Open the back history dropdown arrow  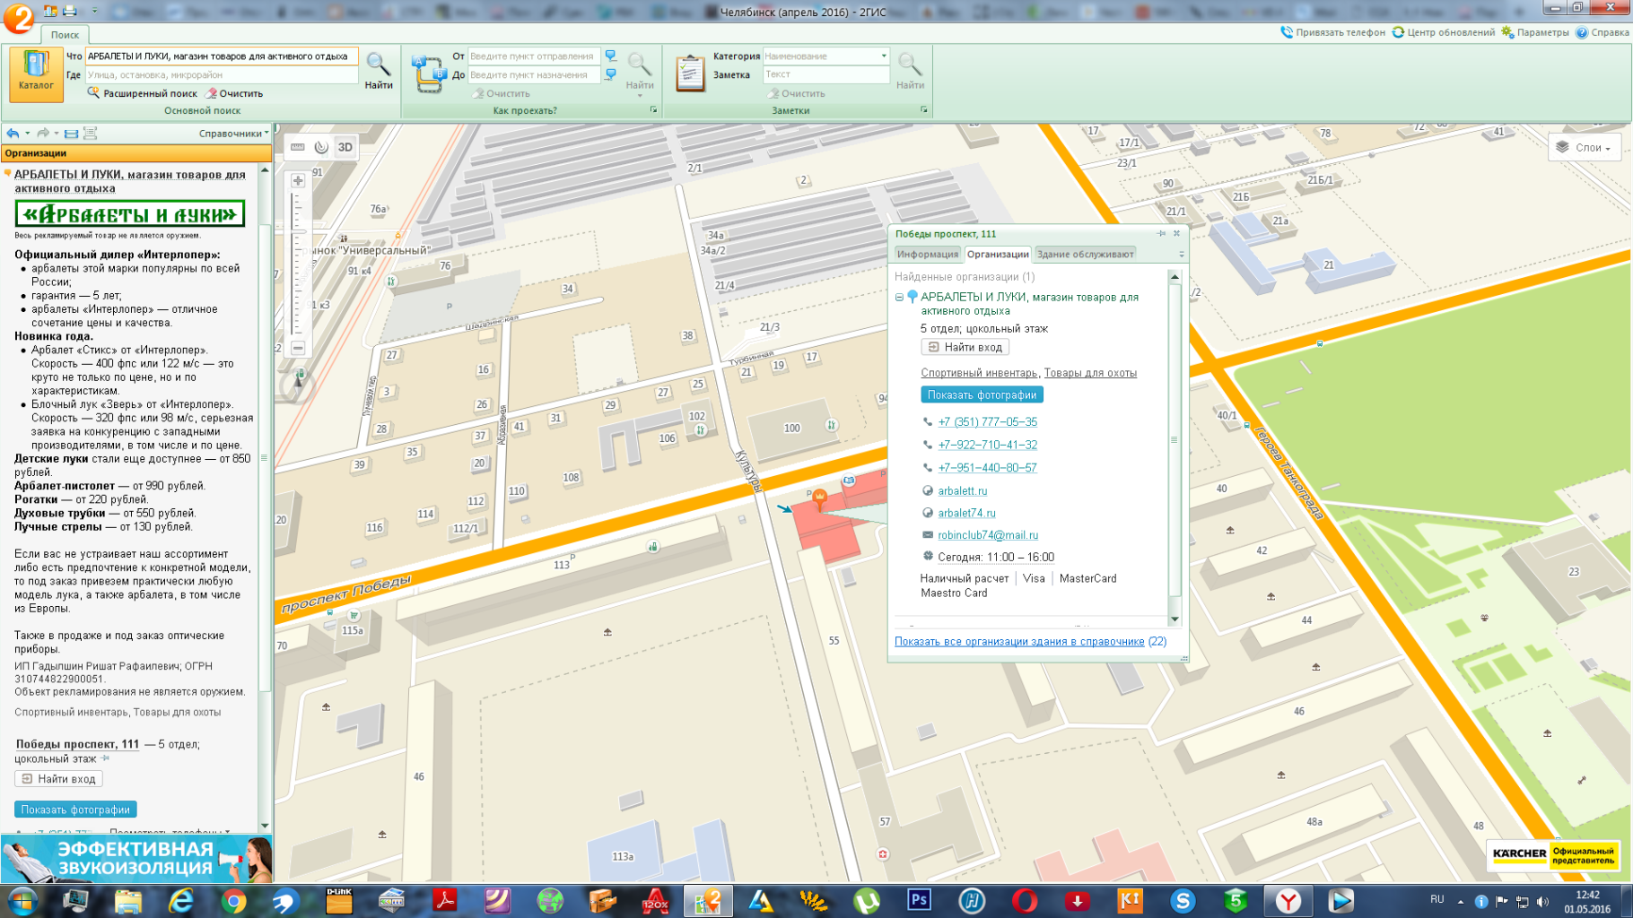click(x=28, y=134)
